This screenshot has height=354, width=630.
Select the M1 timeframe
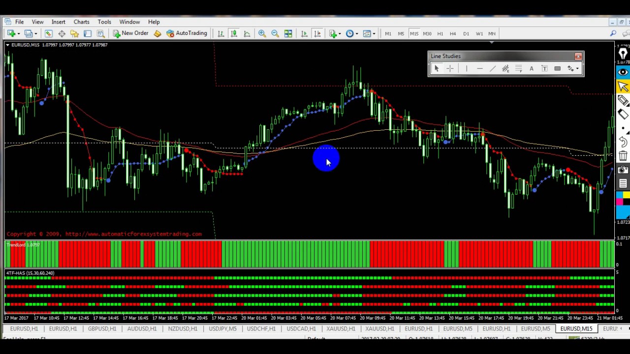tap(388, 33)
